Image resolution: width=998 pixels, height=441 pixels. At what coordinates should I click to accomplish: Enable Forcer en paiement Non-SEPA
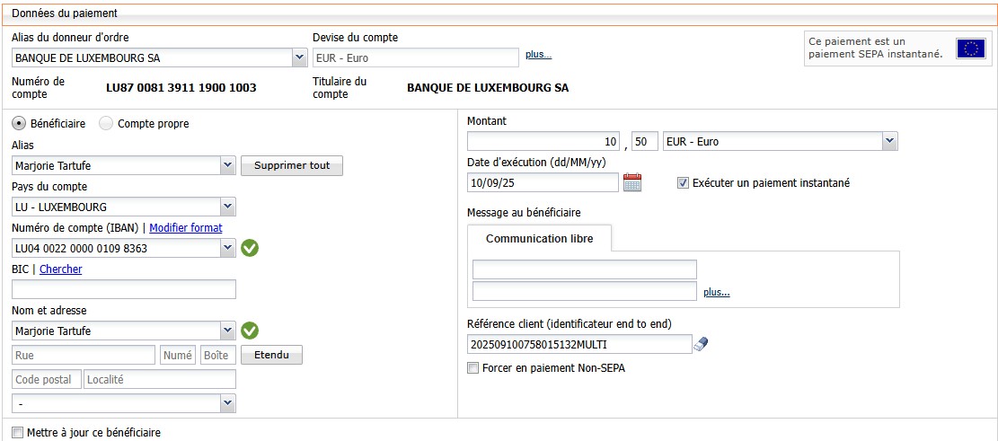point(473,368)
